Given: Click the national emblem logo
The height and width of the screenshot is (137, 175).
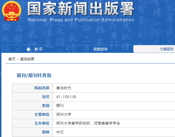Looking at the screenshot, I should [x=12, y=11].
